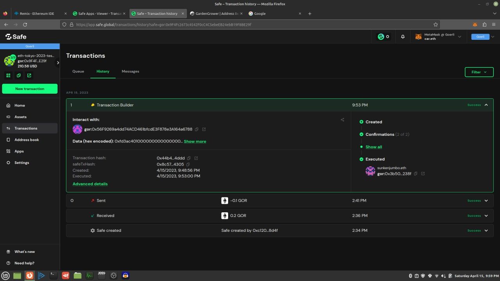Viewport: 500px width, 281px height.
Task: Open Apps in sidebar
Action: [30, 151]
